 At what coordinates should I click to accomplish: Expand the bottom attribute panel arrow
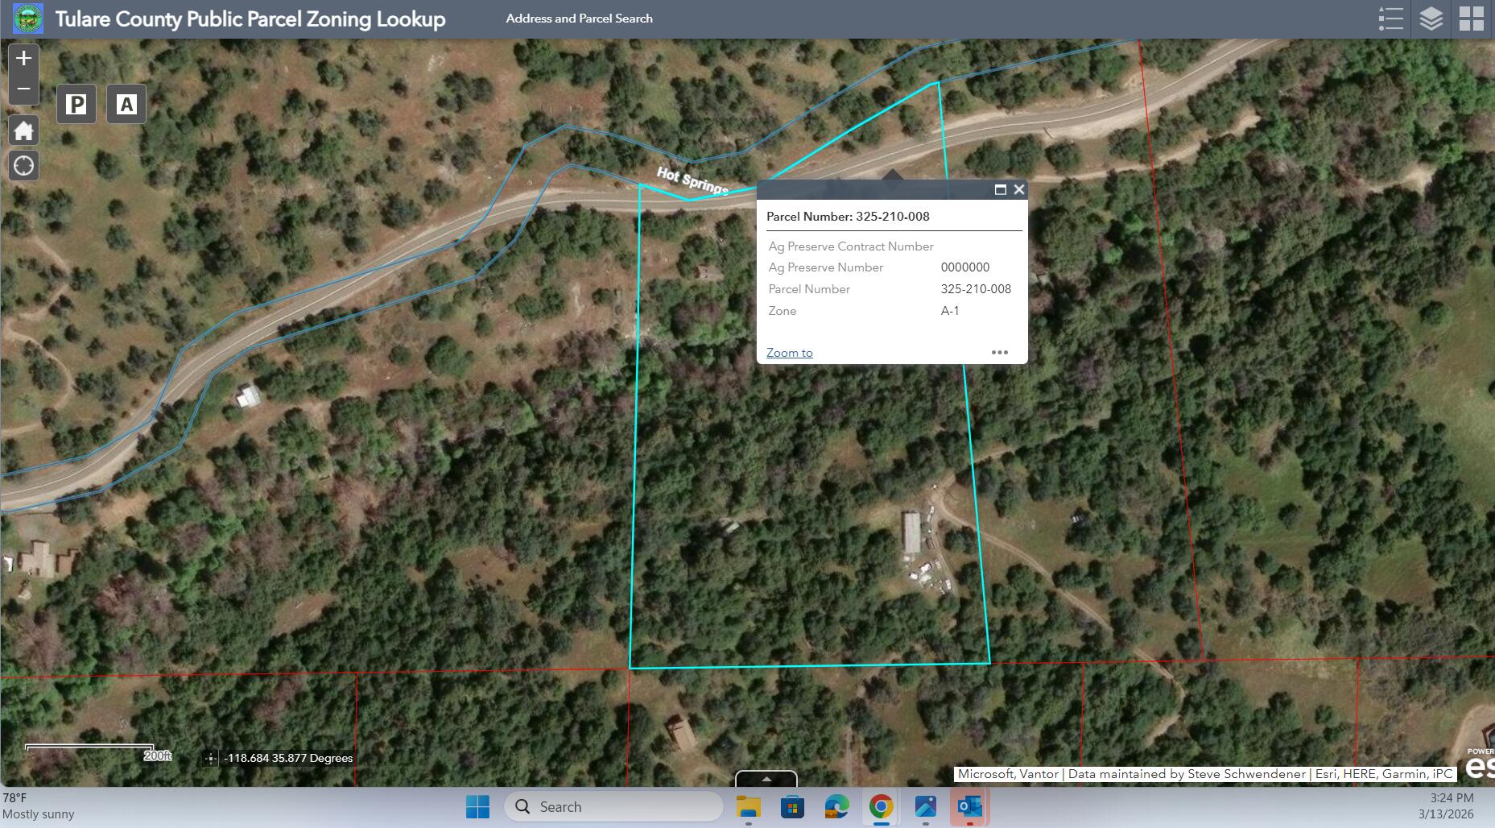pyautogui.click(x=766, y=780)
